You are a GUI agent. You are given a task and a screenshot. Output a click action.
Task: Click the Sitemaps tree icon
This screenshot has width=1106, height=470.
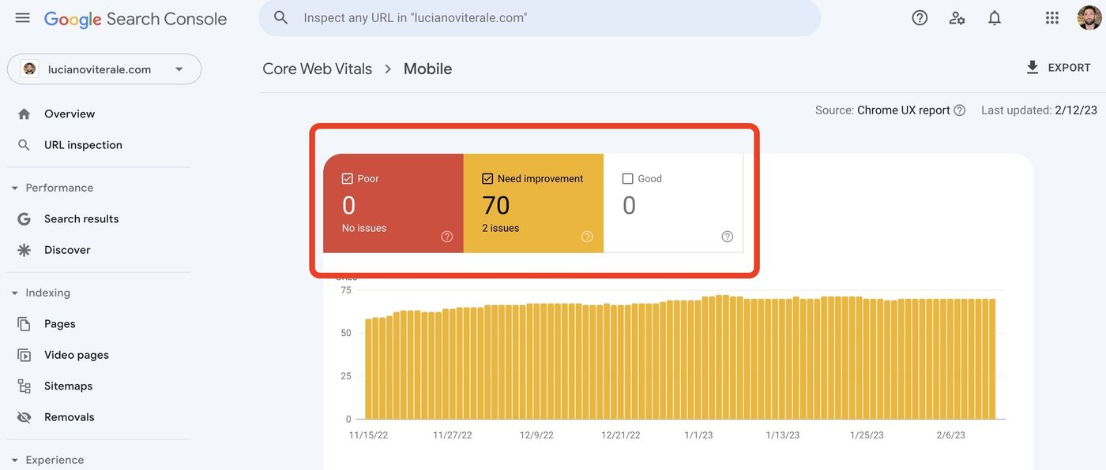pos(24,386)
